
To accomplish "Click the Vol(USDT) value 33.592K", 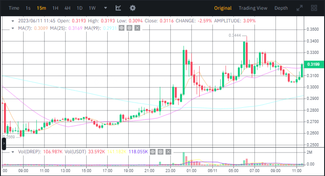I will pos(97,152).
